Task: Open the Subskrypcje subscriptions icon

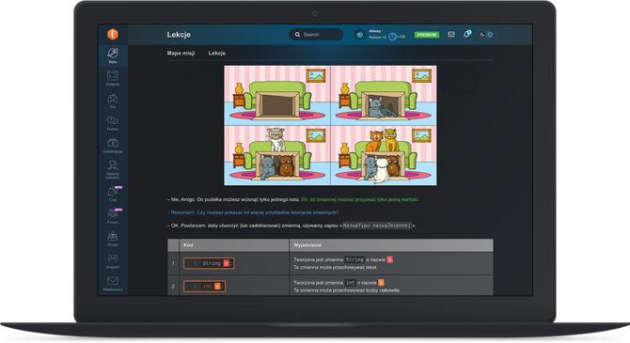Action: [113, 146]
